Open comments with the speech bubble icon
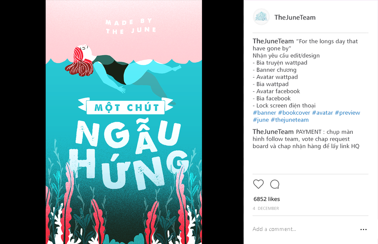Image resolution: width=378 pixels, height=244 pixels. 275,184
